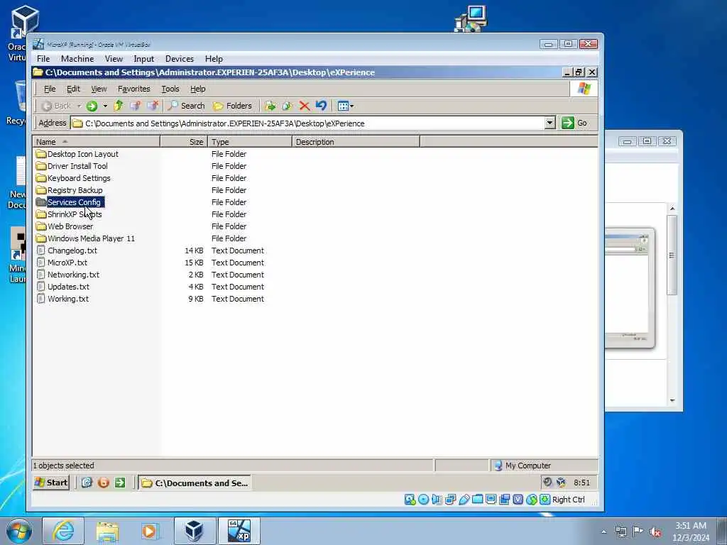Click VirtualBox display status icon
This screenshot has width=727, height=545.
click(x=491, y=499)
